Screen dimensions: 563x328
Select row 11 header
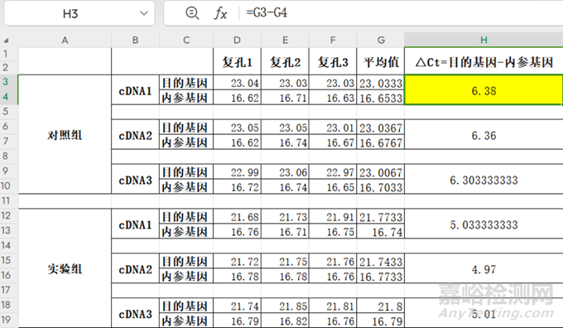6,200
